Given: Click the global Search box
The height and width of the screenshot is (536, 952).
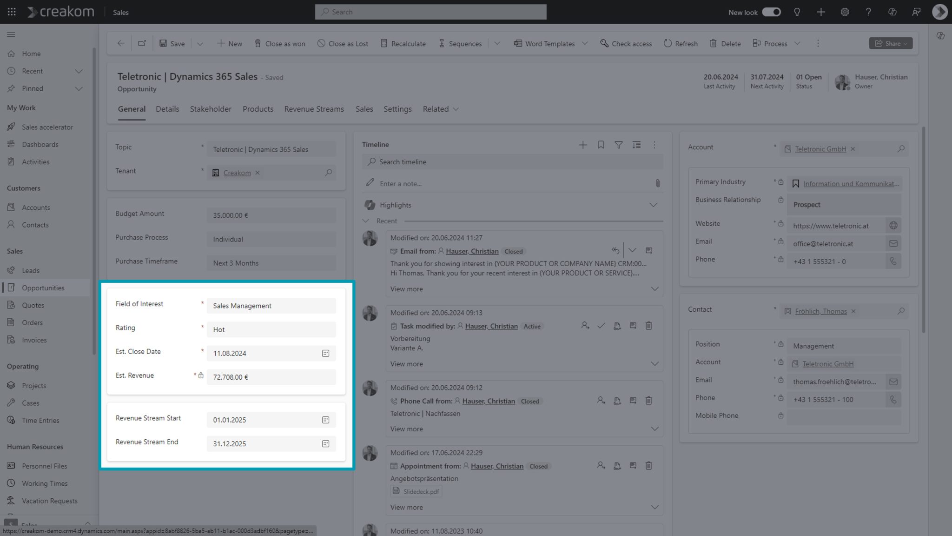Looking at the screenshot, I should (x=430, y=12).
